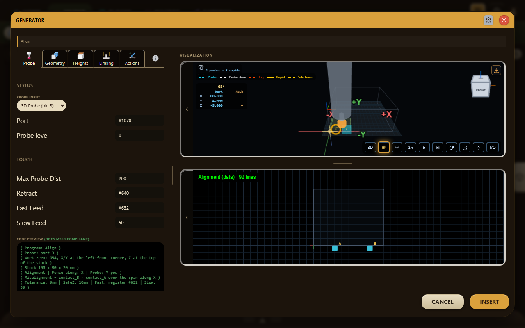Play the probe path simulation
The height and width of the screenshot is (328, 525).
[424, 147]
